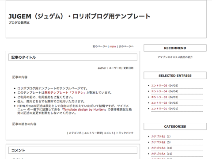Click the SELECTED ENTRIES heading

coord(175,76)
